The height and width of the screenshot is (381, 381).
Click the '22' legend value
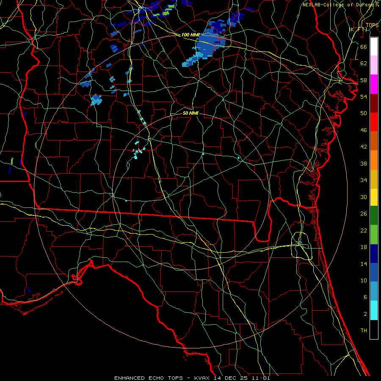tap(364, 230)
